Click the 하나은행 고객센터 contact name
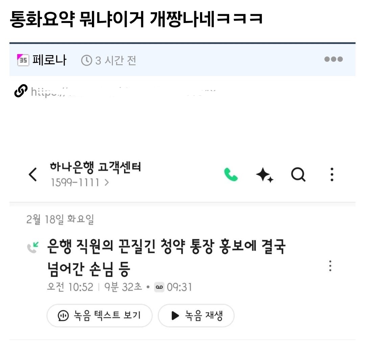The width and height of the screenshot is (365, 352). point(95,167)
